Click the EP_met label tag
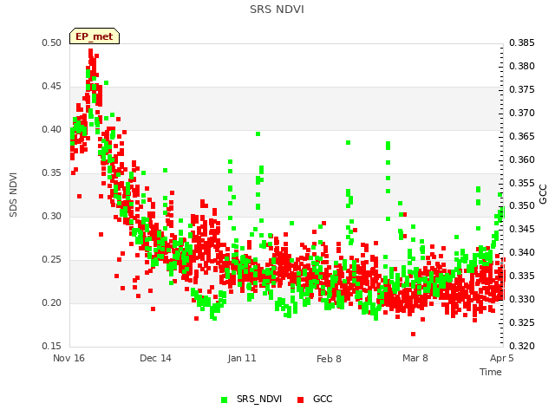 pos(95,36)
